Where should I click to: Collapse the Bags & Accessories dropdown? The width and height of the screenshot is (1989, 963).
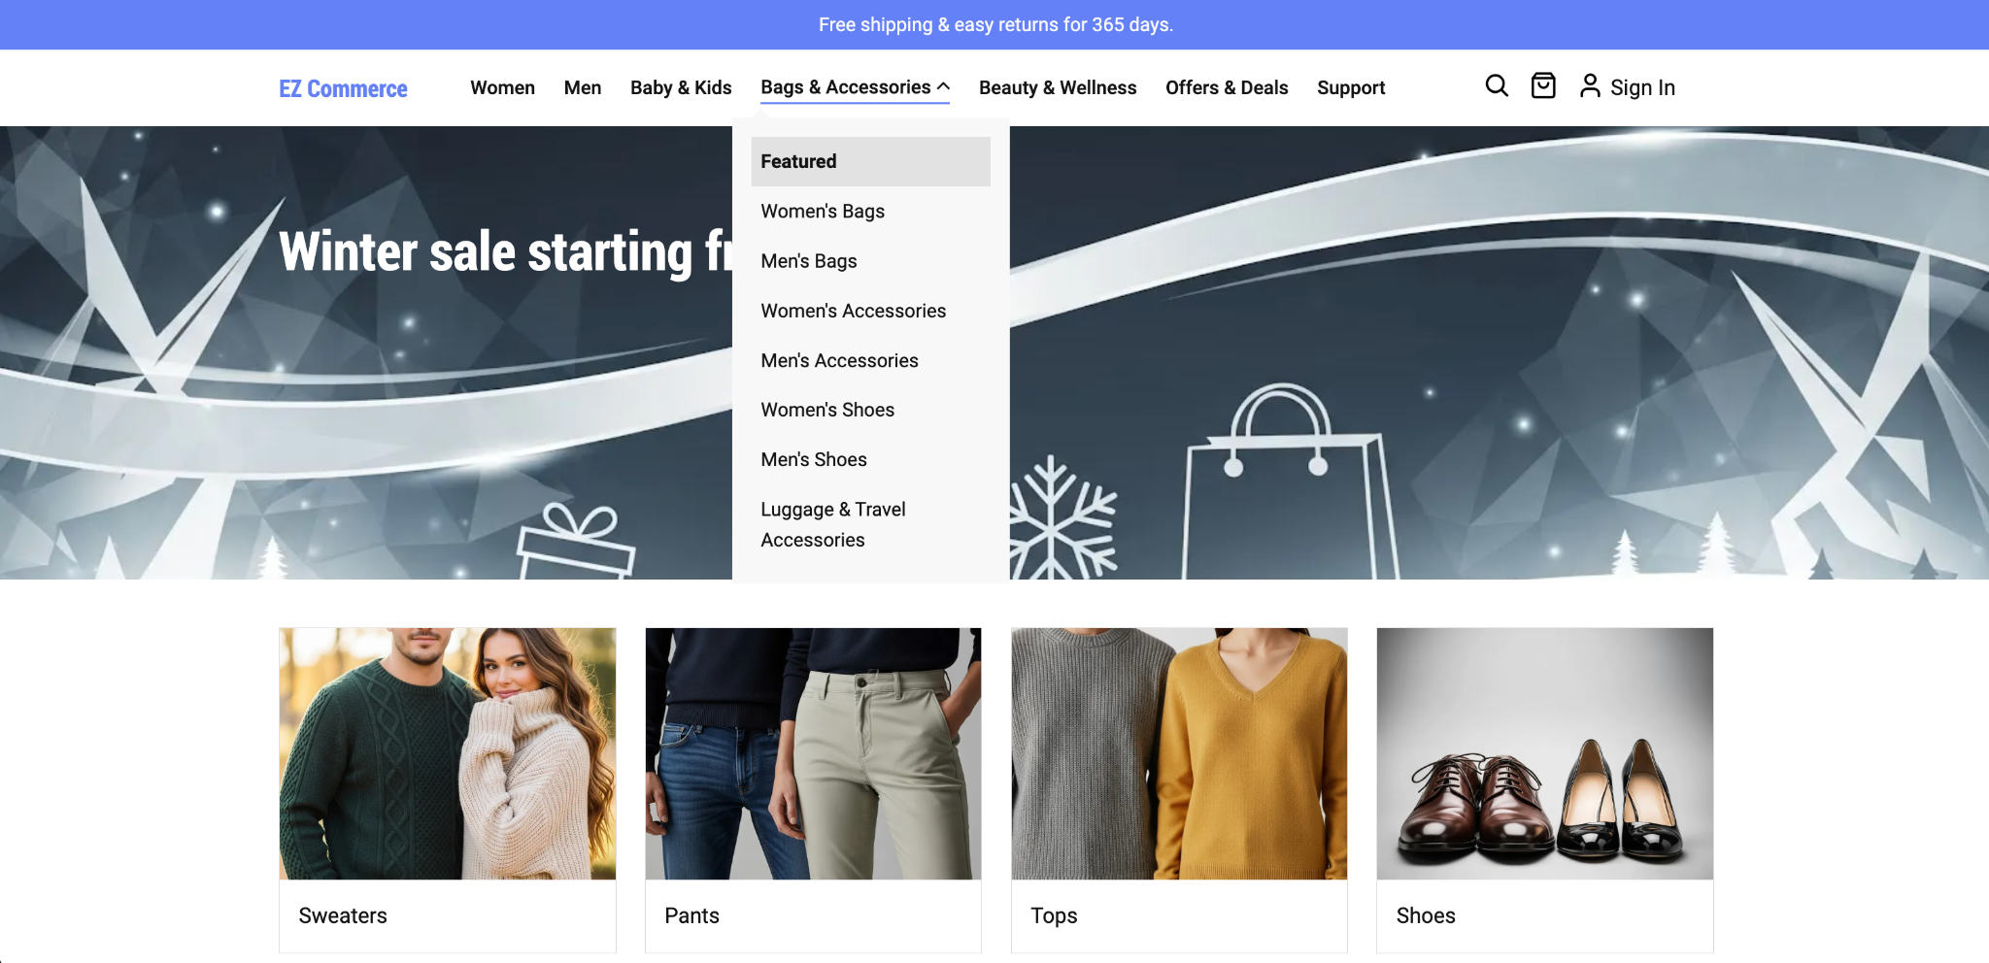click(855, 87)
